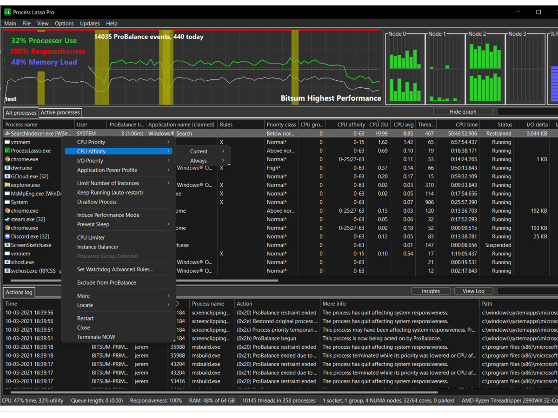Viewport: 558px width, 418px height.
Task: Click the ProcessLasso.exe row icon
Action: 7,151
